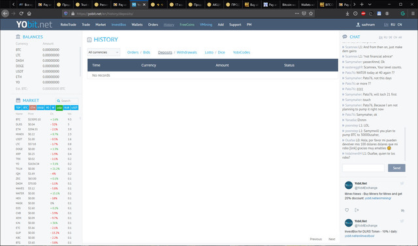Show Bids history link
This screenshot has height=246, width=418.
coord(146,52)
